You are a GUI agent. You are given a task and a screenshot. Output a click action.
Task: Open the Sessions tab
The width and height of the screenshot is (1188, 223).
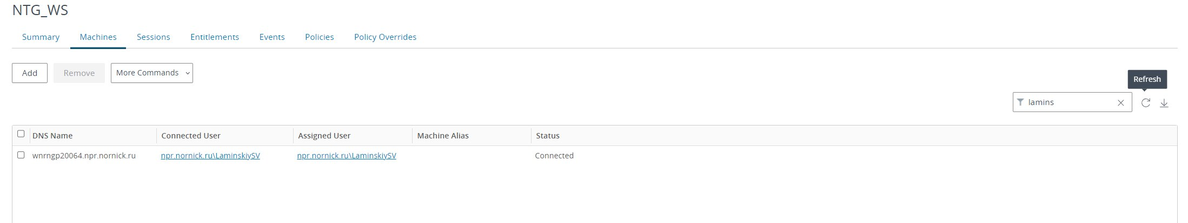[x=154, y=37]
